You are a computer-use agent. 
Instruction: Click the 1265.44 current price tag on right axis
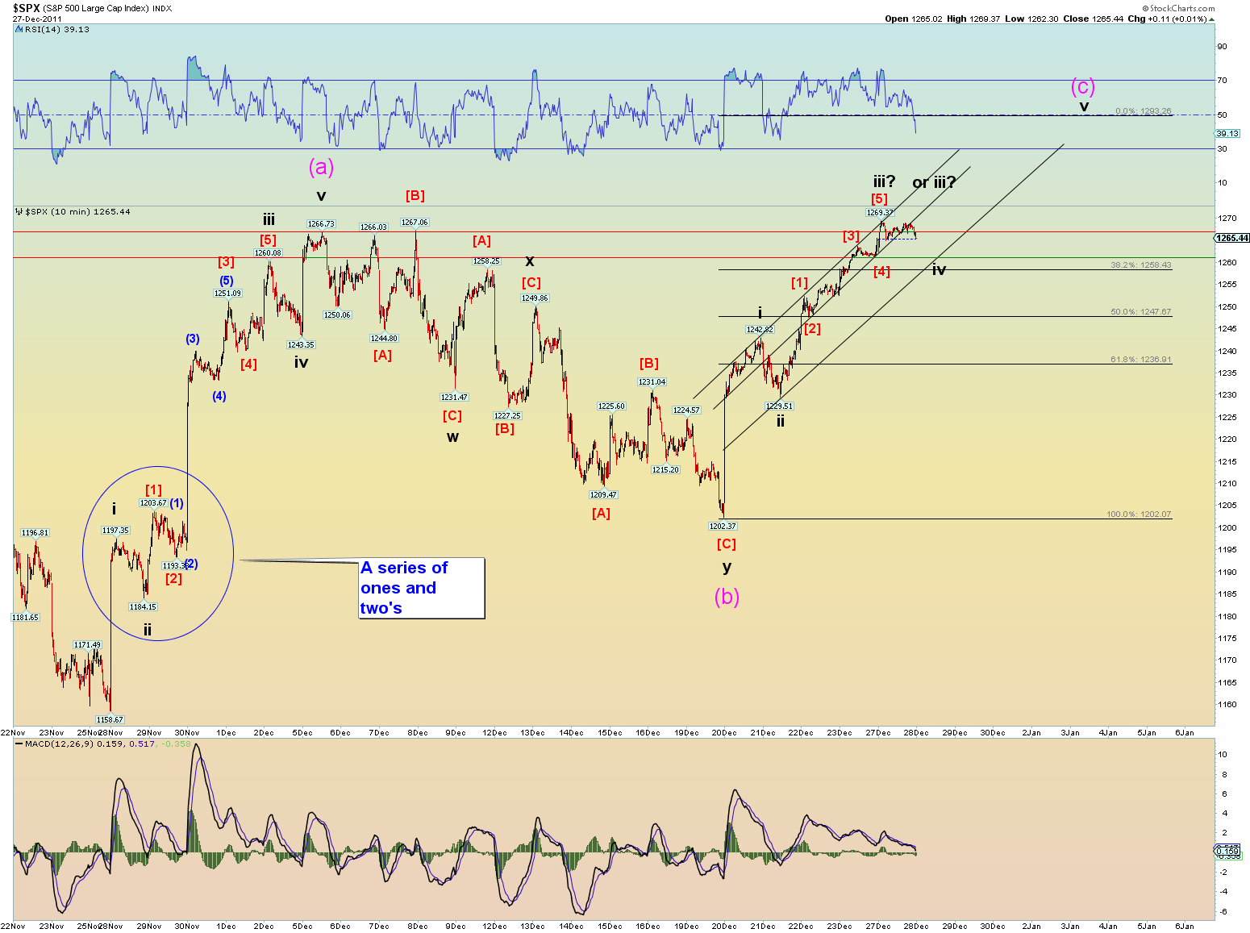tap(1231, 238)
